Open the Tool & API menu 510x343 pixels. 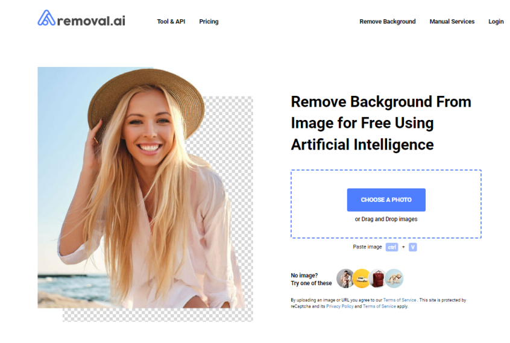point(171,22)
